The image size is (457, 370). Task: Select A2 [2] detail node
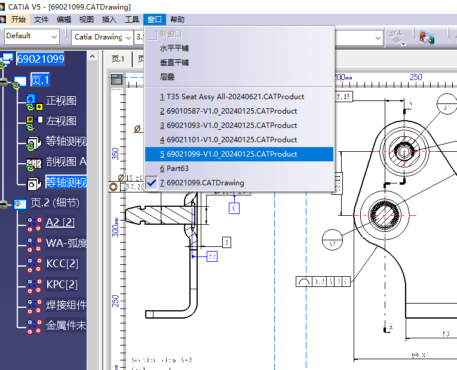[x=60, y=222]
